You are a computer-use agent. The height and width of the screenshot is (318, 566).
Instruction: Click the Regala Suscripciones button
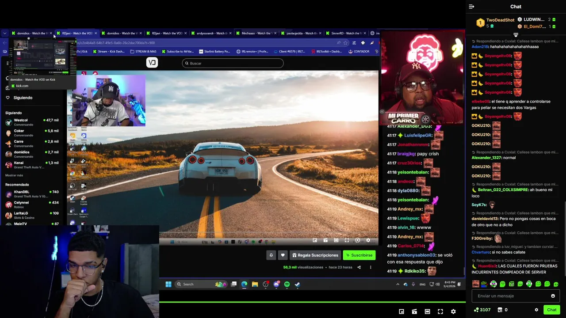(x=314, y=255)
